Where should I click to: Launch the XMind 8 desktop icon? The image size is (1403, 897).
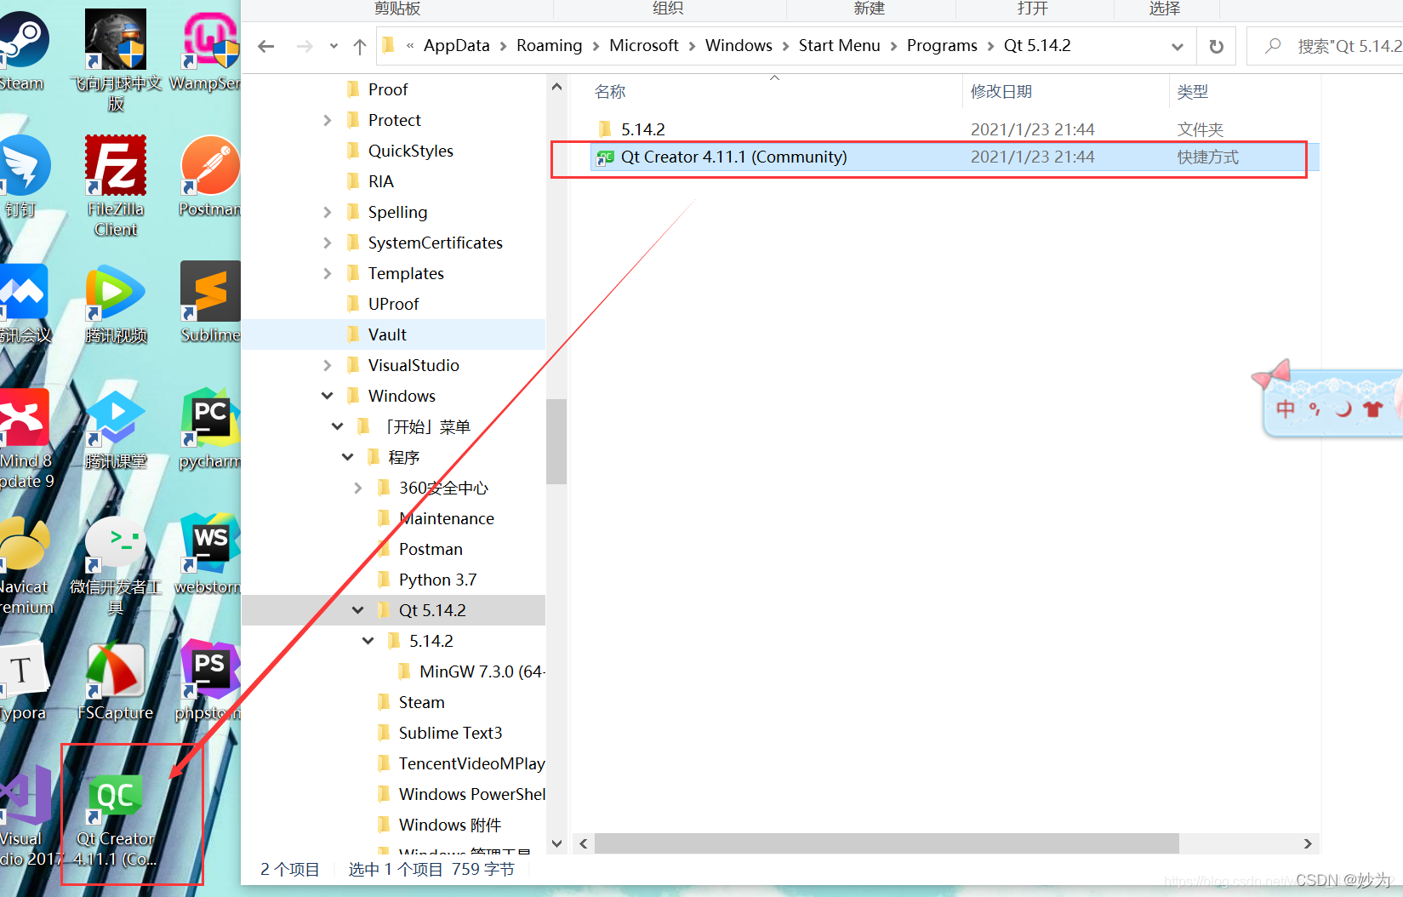tap(26, 438)
